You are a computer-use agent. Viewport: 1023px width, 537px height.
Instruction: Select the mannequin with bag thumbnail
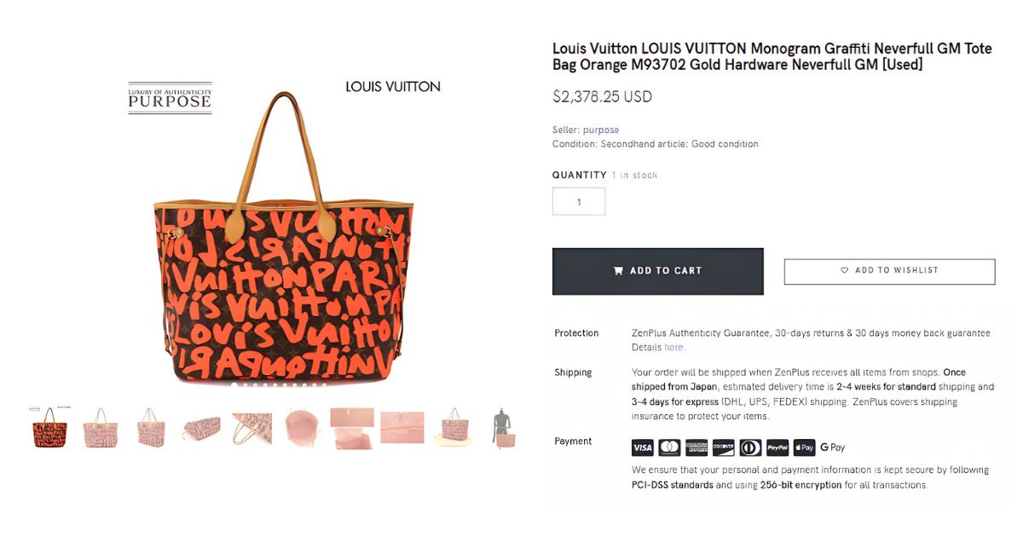(x=504, y=428)
